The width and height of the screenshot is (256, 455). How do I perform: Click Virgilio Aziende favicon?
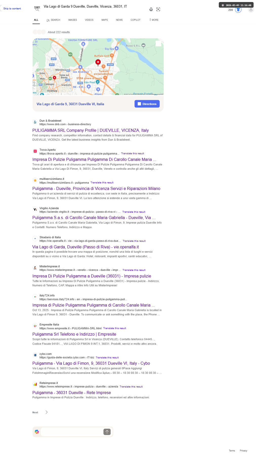[35, 209]
